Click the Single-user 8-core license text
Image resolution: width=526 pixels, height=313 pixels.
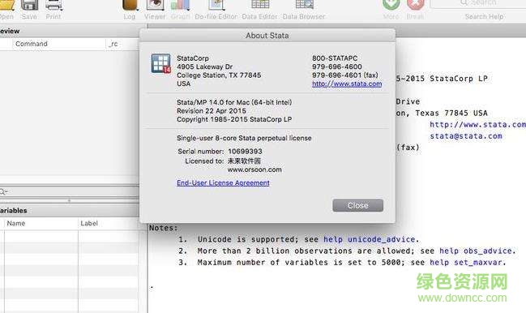point(244,138)
